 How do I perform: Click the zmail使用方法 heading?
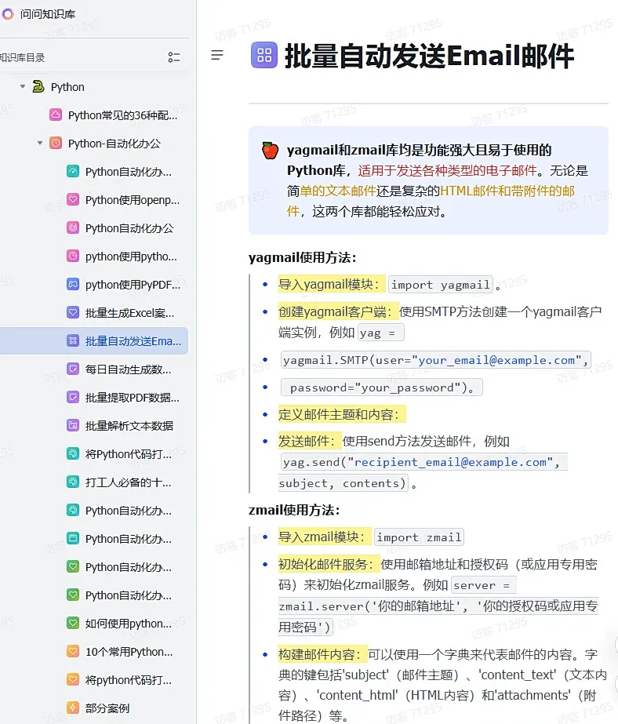pos(294,510)
